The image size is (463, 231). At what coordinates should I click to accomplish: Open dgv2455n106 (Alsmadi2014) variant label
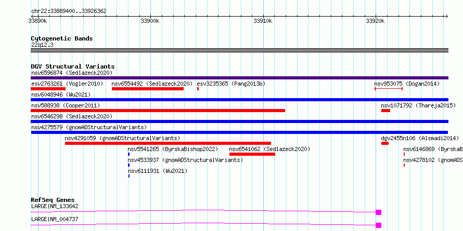click(420, 138)
